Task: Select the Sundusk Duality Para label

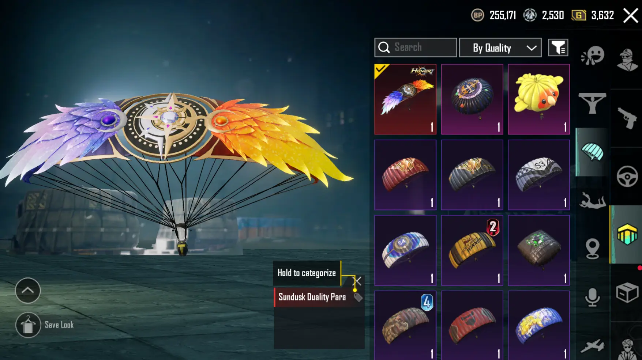Action: click(x=312, y=297)
